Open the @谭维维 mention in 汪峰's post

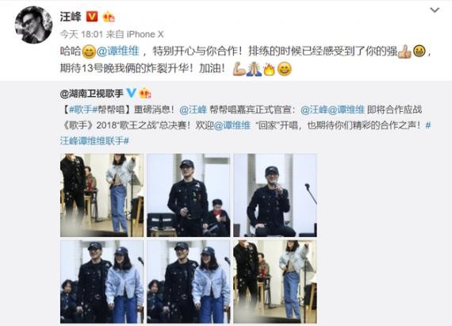click(118, 52)
